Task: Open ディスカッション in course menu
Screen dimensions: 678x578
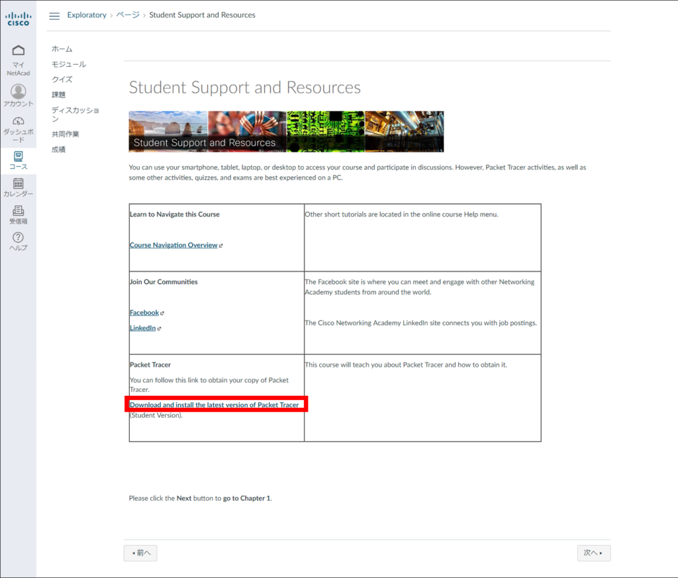Action: coord(75,114)
